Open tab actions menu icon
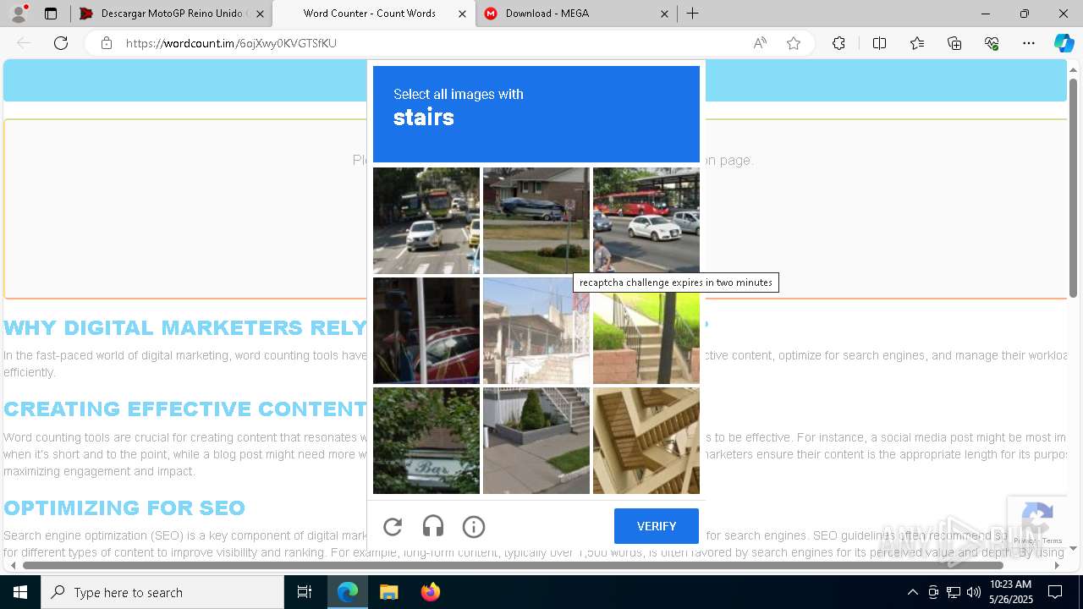The height and width of the screenshot is (609, 1083). pos(51,14)
